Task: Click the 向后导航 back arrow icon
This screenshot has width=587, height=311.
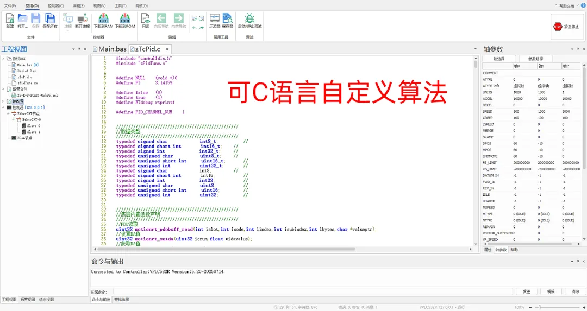Action: (x=161, y=18)
